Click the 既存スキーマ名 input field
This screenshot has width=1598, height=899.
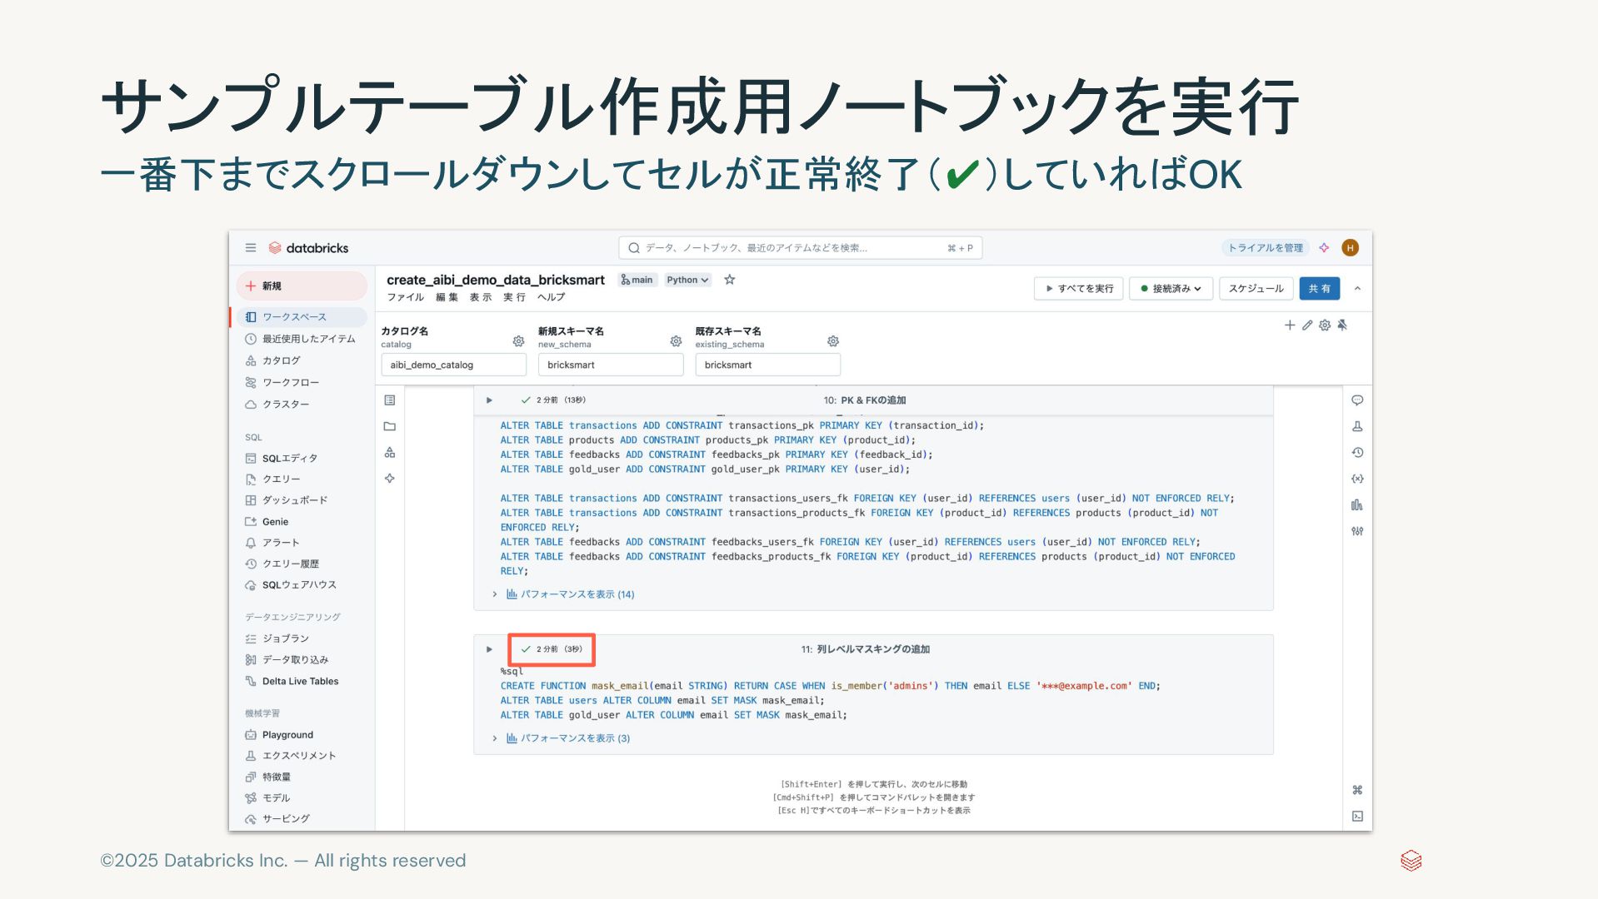pos(767,365)
